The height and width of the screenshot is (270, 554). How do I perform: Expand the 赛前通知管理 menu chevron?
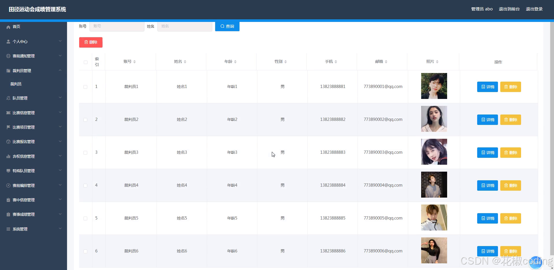(60, 55)
